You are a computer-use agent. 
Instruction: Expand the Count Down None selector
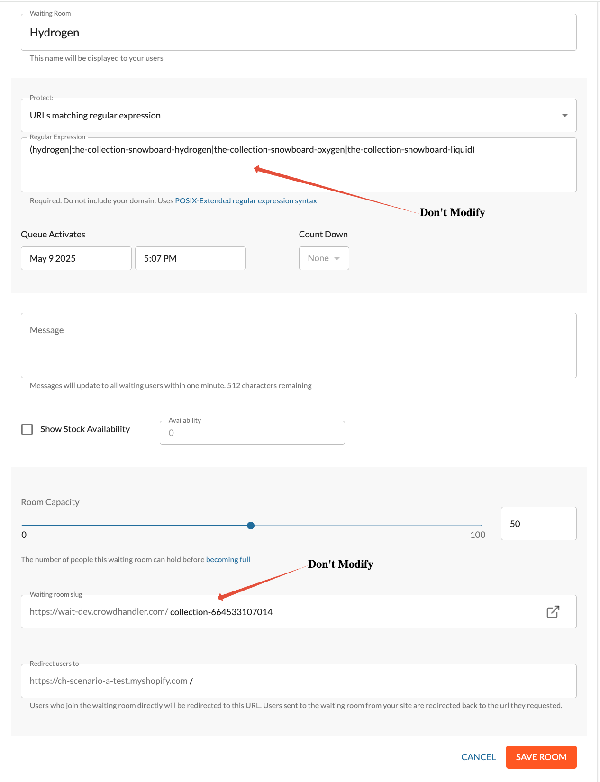click(x=324, y=258)
